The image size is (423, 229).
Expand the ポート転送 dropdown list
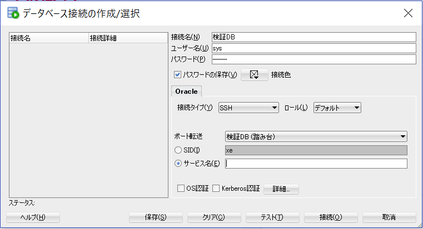(x=316, y=137)
